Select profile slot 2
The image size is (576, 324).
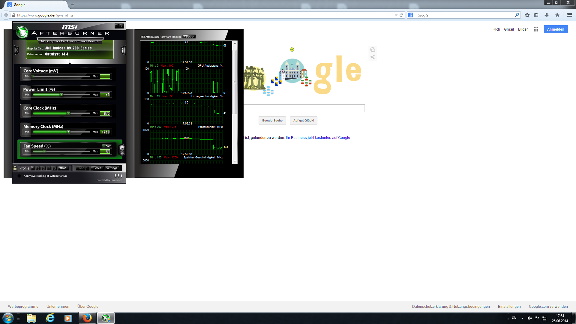click(38, 168)
